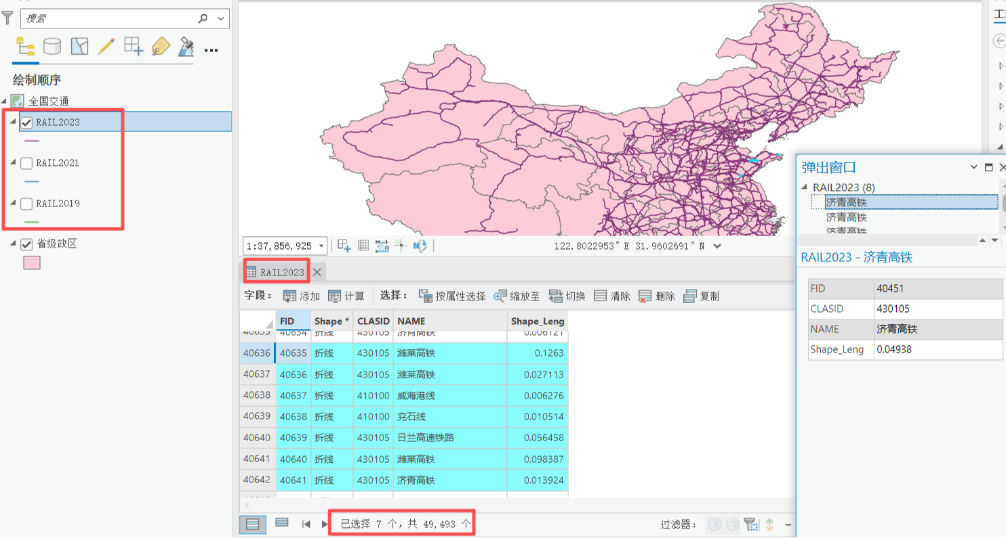Uncheck the RAIL2023 layer checkbox

pos(26,122)
